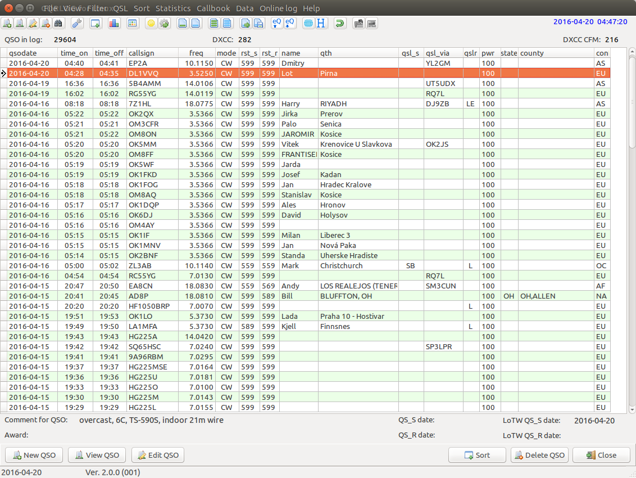636x478 pixels.
Task: Click the qsl_via column header
Action: pos(443,53)
